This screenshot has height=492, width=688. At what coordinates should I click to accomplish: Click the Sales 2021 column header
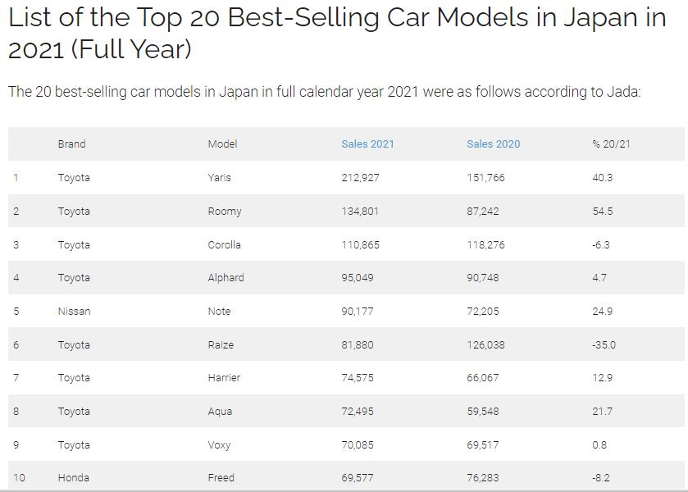pyautogui.click(x=367, y=143)
